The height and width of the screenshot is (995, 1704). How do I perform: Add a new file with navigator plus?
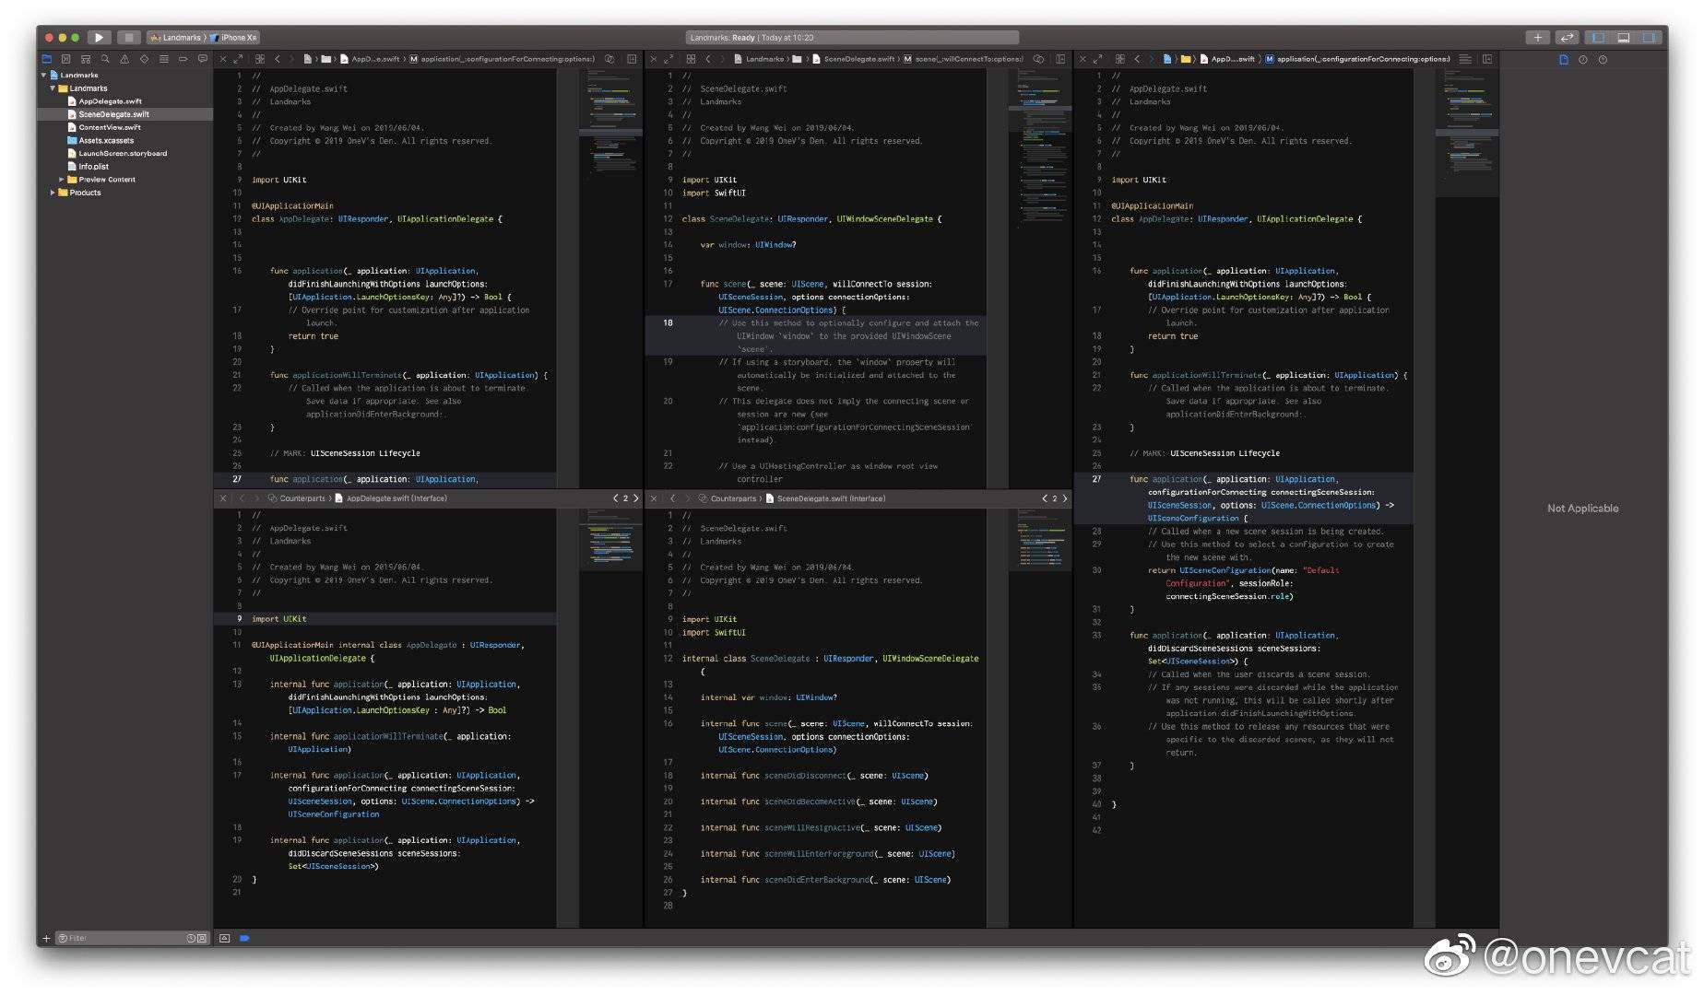coord(46,939)
